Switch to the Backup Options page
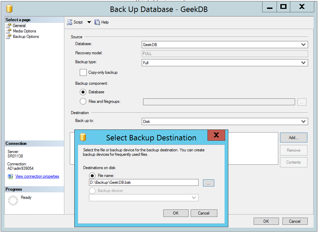Viewport: 318px width, 233px height. click(x=26, y=37)
